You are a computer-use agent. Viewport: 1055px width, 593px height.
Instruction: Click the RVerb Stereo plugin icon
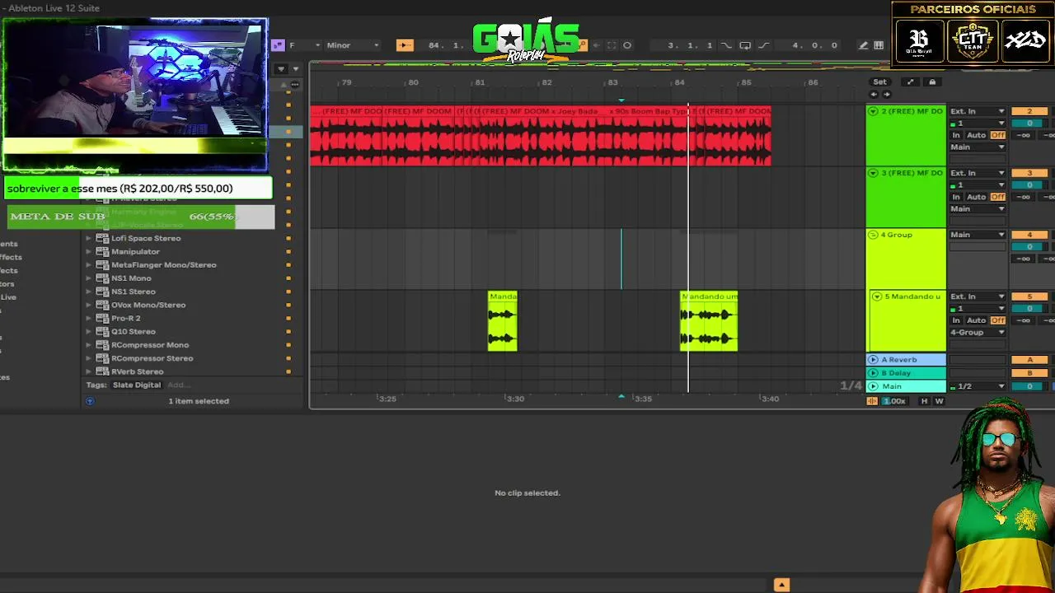click(102, 371)
